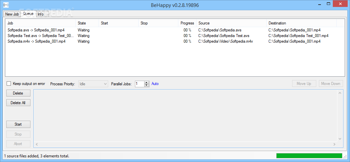The width and height of the screenshot is (350, 162).
Task: Maximize the BeHappy window
Action: (x=328, y=4)
